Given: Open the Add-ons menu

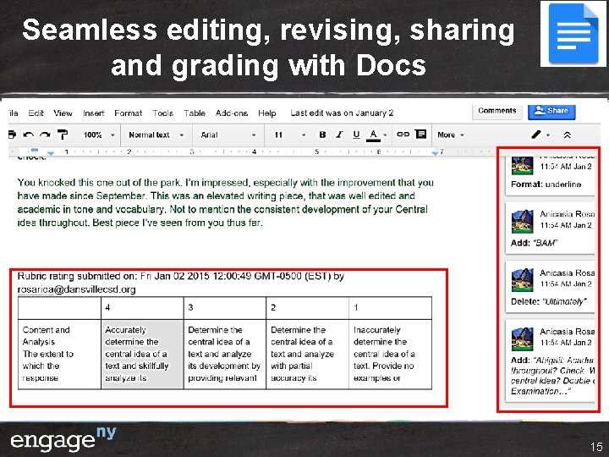Looking at the screenshot, I should coord(232,113).
